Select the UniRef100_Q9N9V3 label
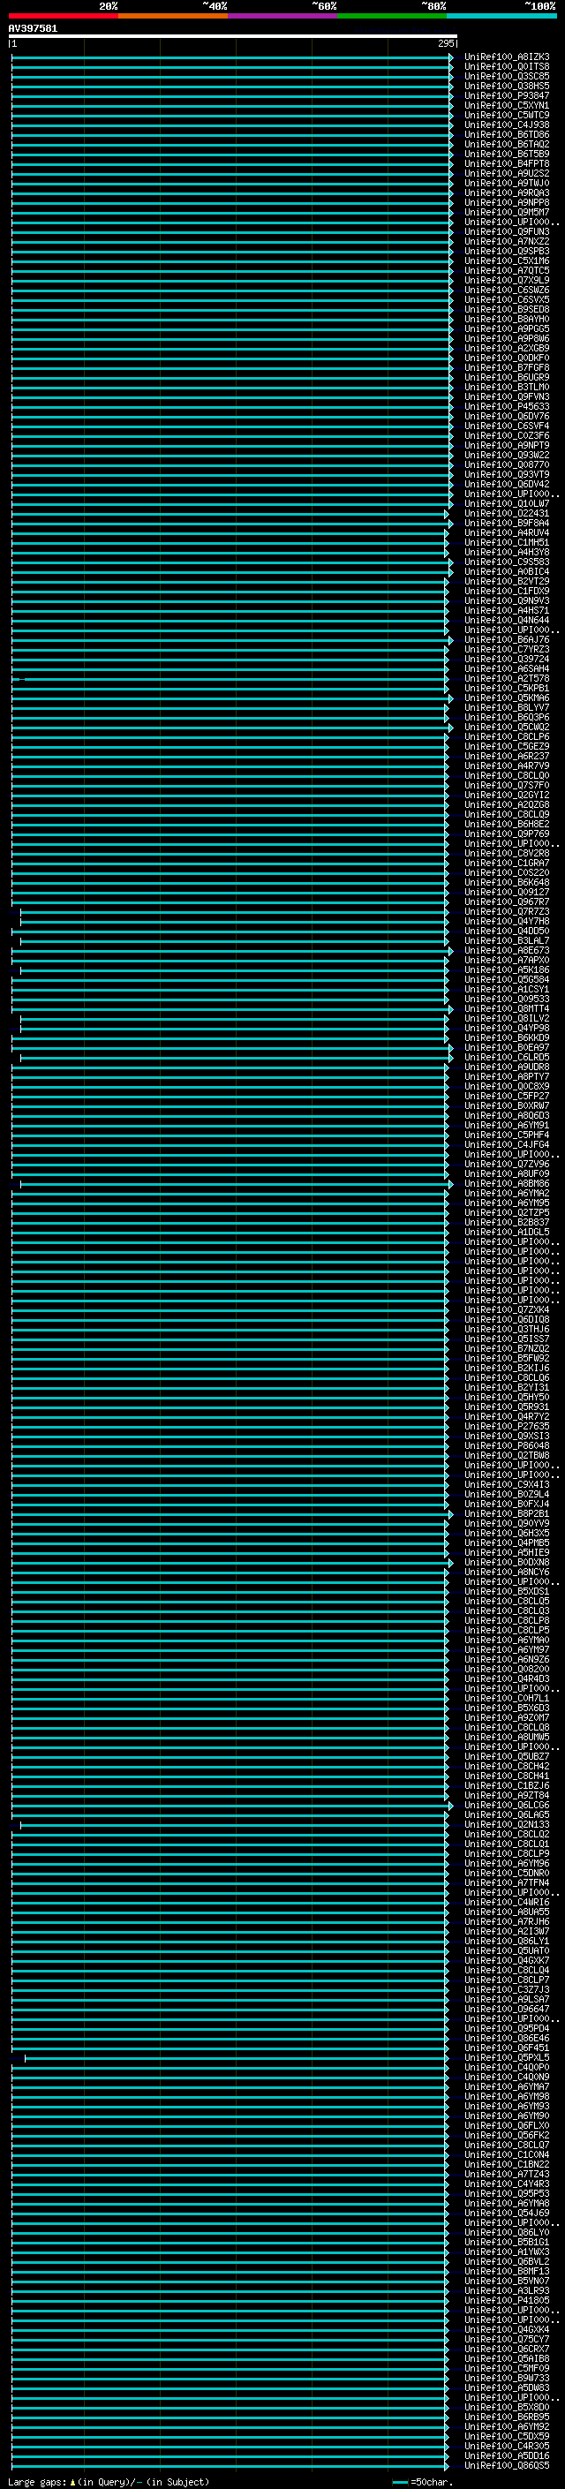 point(507,601)
